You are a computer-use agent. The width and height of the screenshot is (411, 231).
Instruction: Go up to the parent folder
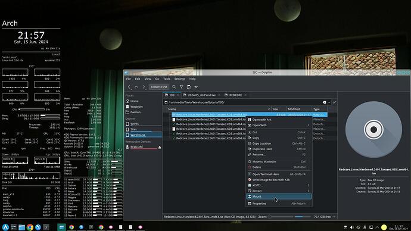tap(136, 87)
